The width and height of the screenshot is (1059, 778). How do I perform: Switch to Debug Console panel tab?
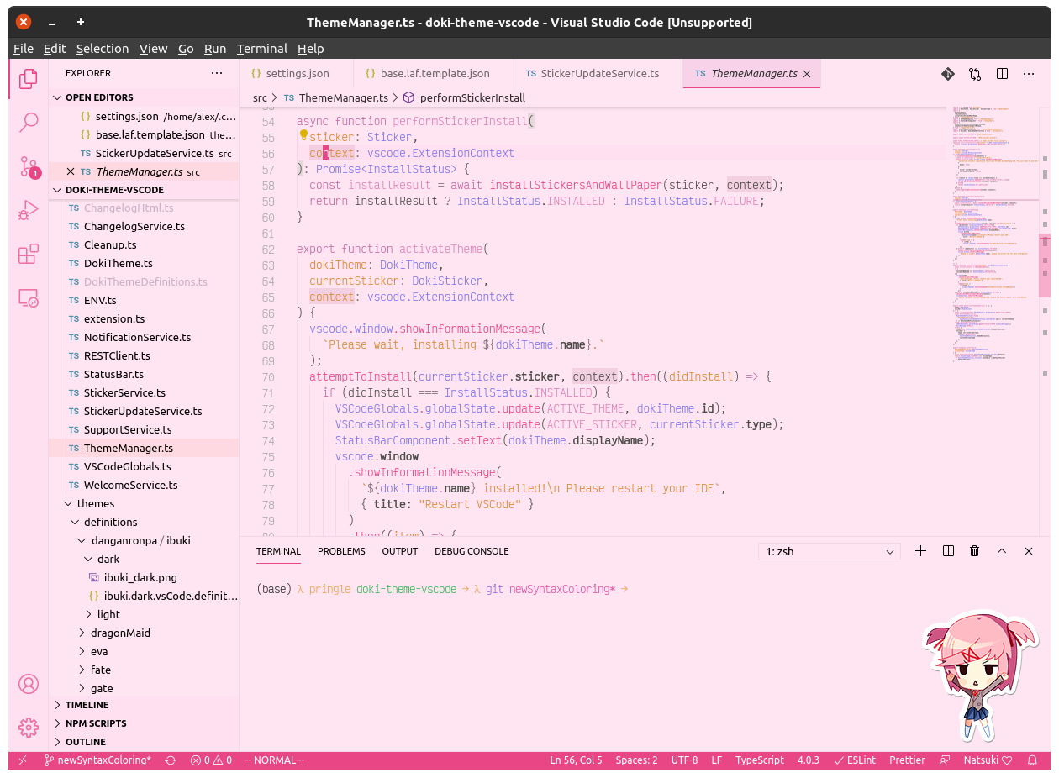(472, 551)
